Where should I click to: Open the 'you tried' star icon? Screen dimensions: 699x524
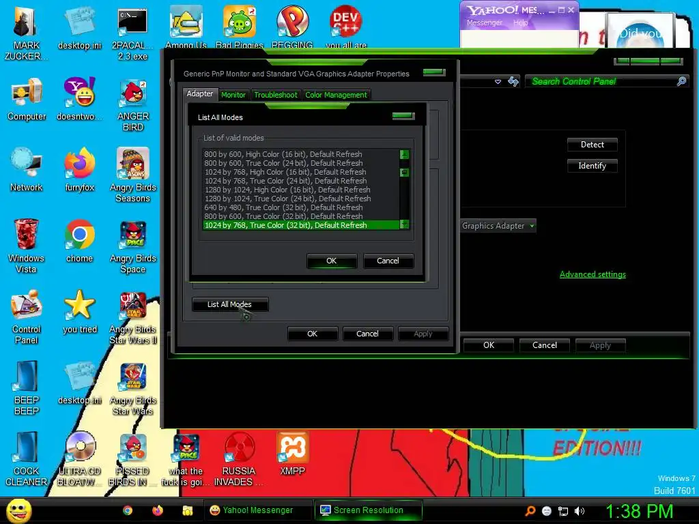79,312
